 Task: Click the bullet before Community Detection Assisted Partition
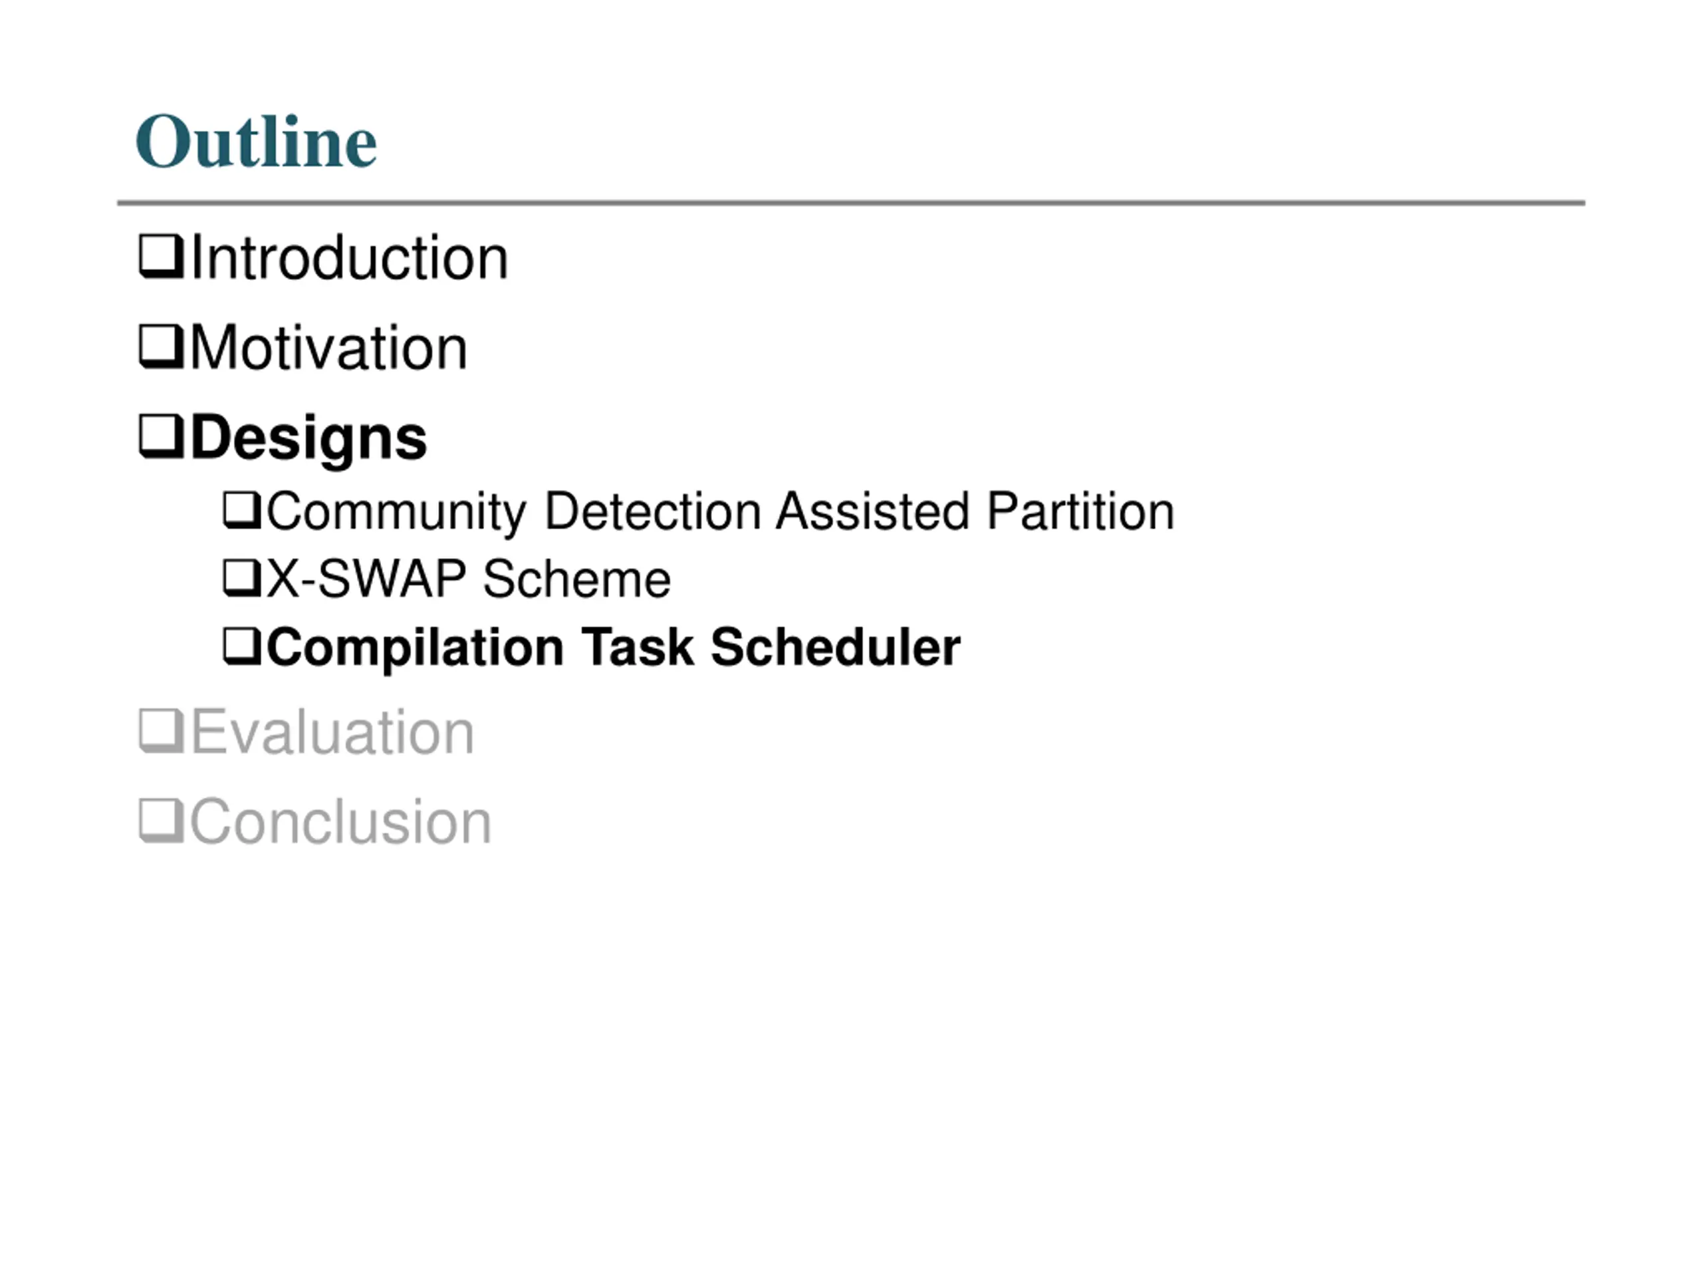[x=241, y=509]
